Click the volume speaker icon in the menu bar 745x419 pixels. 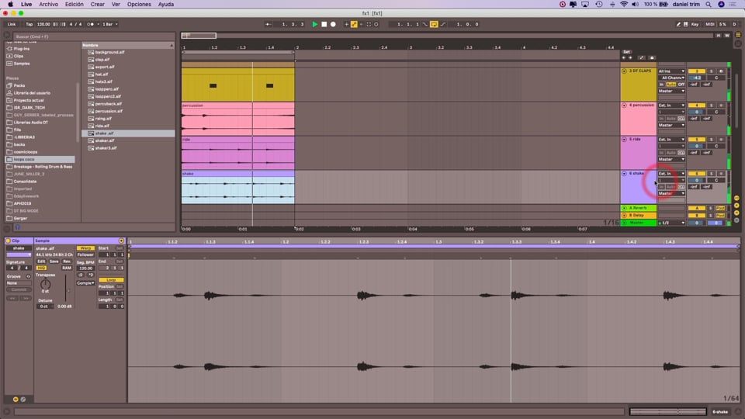[636, 5]
